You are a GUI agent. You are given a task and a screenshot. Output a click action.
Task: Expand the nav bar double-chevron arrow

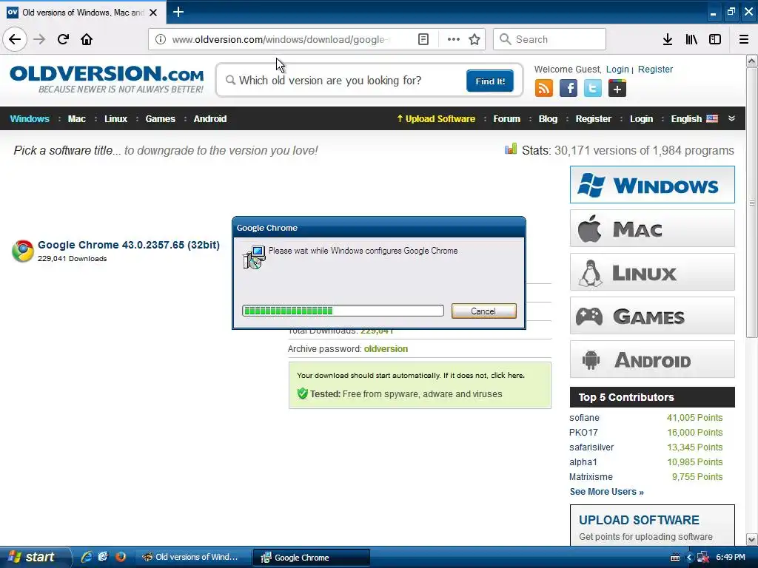[731, 118]
